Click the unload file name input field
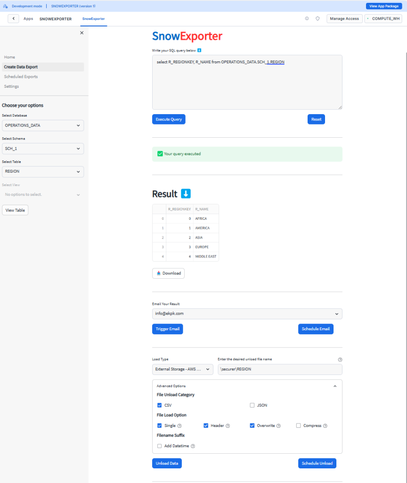 coord(280,369)
